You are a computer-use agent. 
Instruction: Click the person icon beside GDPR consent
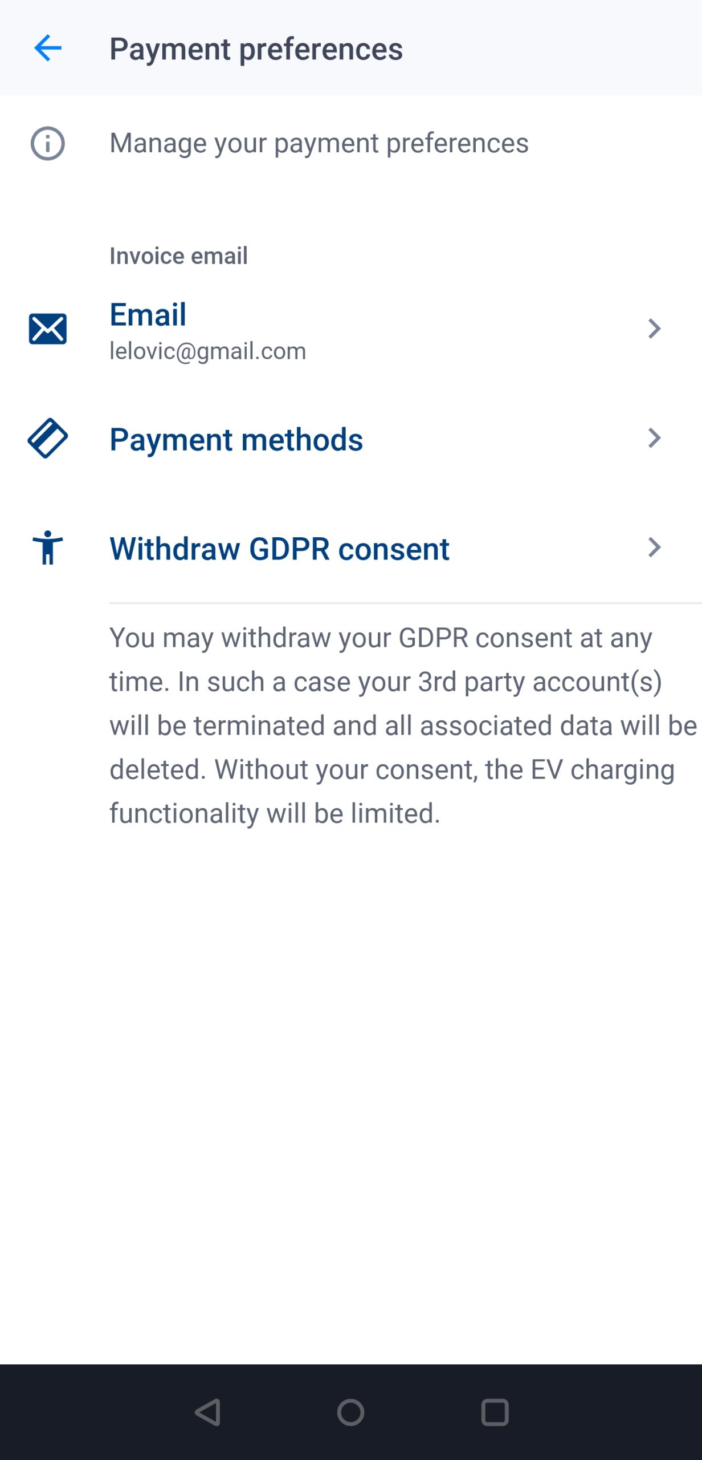48,547
